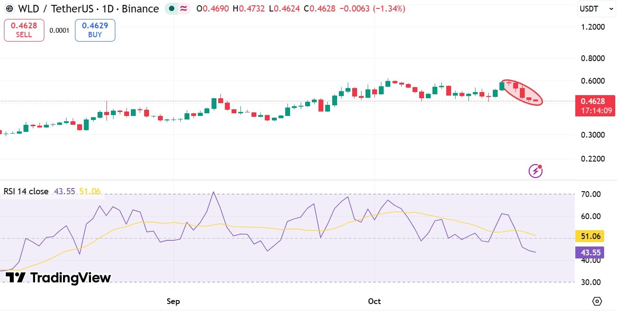Click the purple lightning flash icon
The width and height of the screenshot is (617, 312).
coord(536,170)
